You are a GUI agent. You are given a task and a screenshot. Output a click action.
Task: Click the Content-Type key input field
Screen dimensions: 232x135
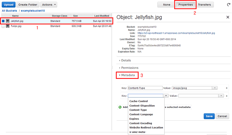[x=145, y=88]
